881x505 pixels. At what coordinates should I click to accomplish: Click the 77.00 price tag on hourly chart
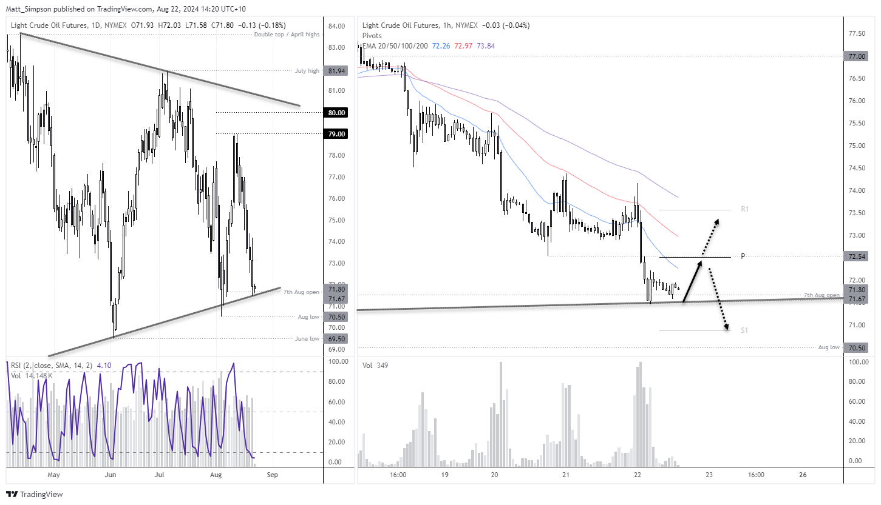pos(857,56)
